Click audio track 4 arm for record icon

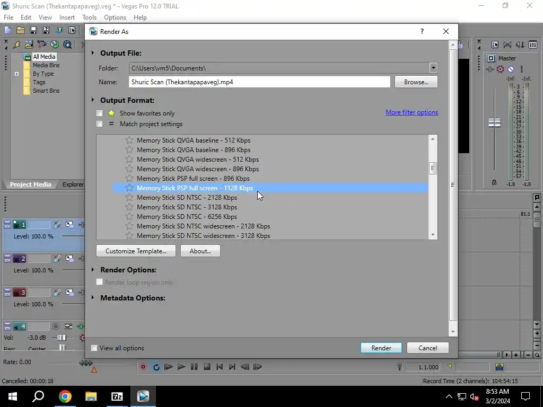click(55, 326)
